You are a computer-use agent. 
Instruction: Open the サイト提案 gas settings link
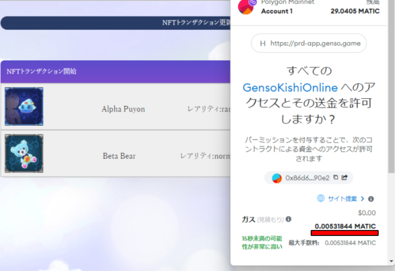pyautogui.click(x=342, y=199)
